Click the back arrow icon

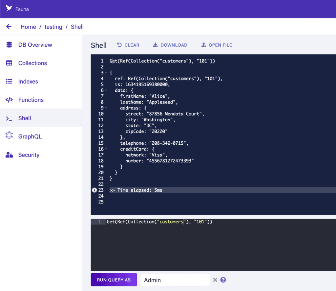coord(9,27)
